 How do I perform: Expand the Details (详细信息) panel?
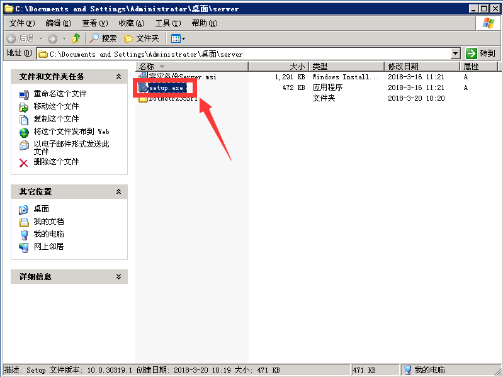[118, 277]
